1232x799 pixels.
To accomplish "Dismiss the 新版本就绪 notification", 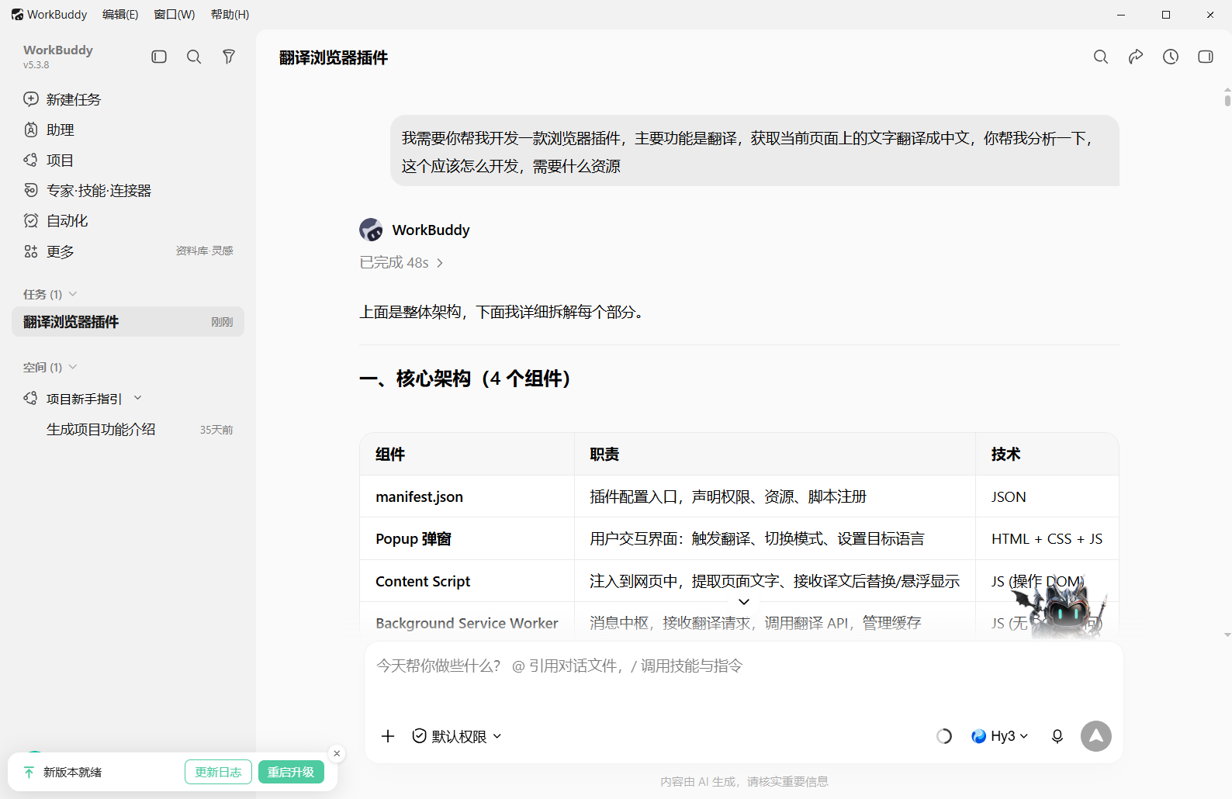I will click(x=337, y=753).
